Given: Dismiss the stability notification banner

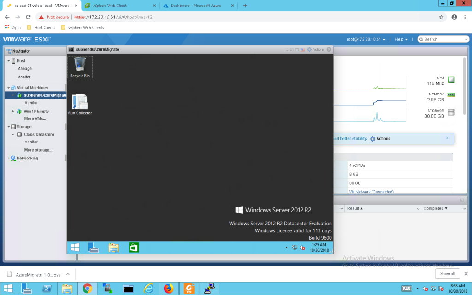Looking at the screenshot, I should pyautogui.click(x=447, y=138).
